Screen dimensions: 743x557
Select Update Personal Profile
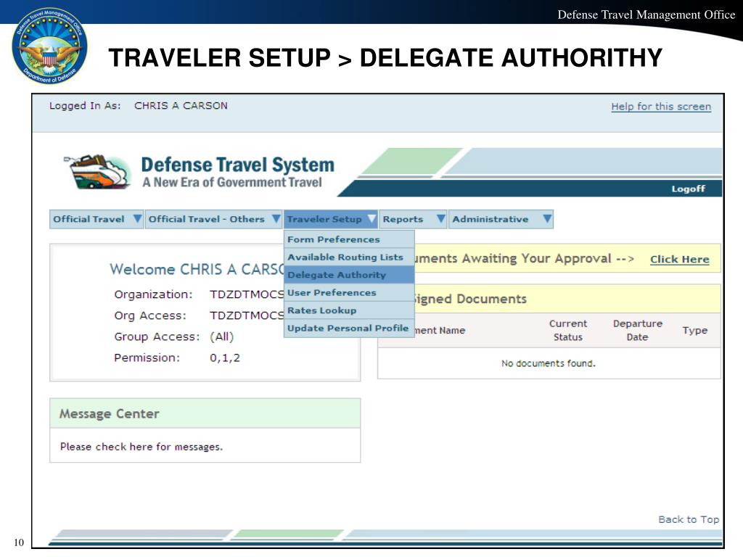tap(349, 329)
